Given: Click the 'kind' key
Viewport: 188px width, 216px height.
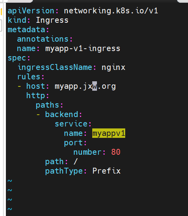Looking at the screenshot, I should tap(17, 20).
